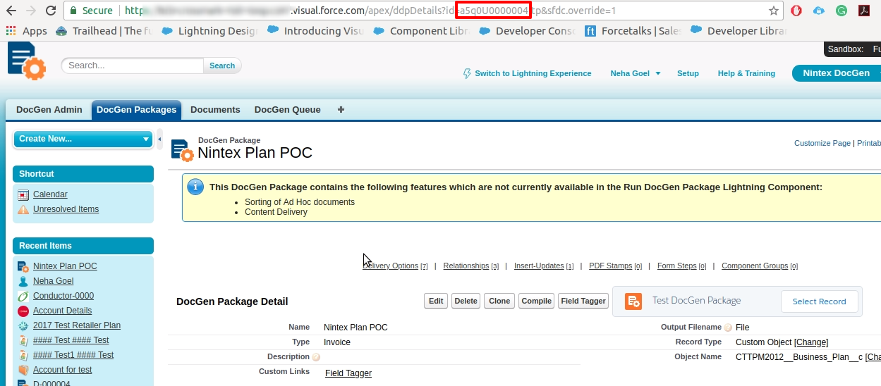The image size is (881, 386).
Task: Collapse the sidebar using arrow handle
Action: coord(159,139)
